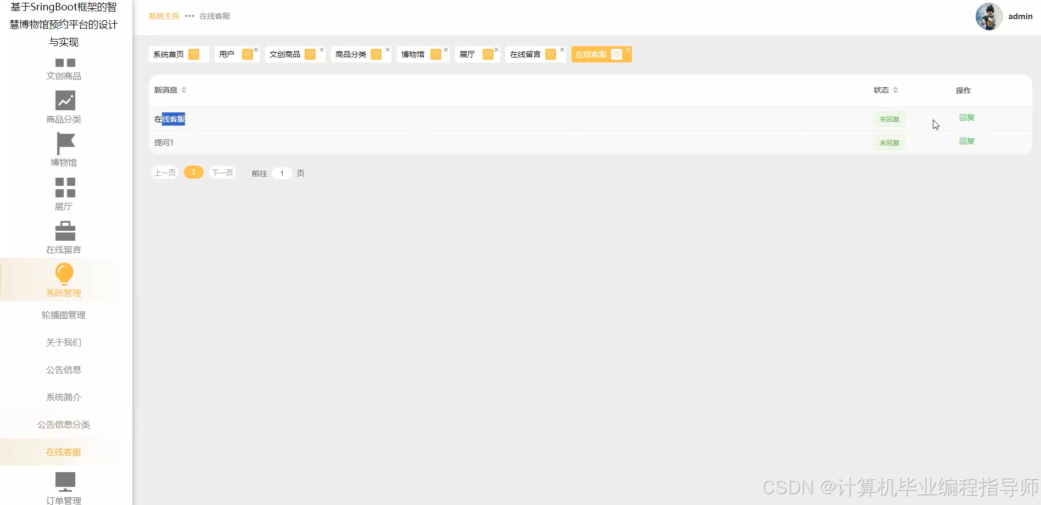Open 系统简介 submenu item
The height and width of the screenshot is (505, 1041).
pos(64,397)
